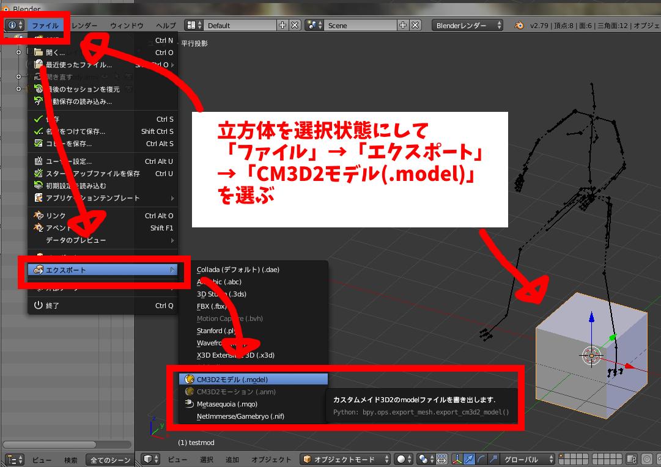Expand データのプレビュー submenu
Image resolution: width=661 pixels, height=467 pixels.
pos(103,240)
